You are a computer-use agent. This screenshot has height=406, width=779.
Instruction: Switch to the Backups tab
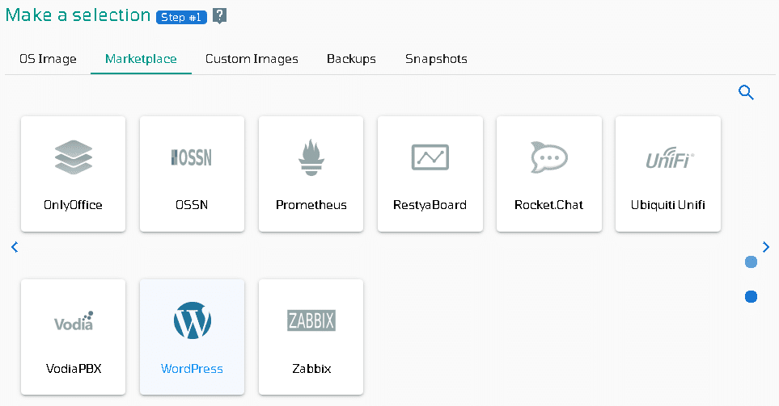pos(351,59)
